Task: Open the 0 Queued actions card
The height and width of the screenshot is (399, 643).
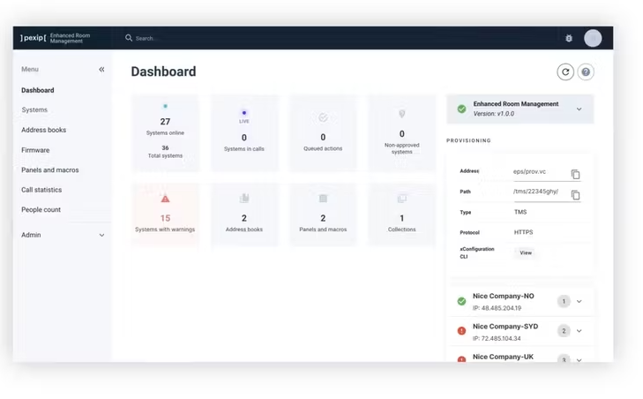Action: click(323, 132)
